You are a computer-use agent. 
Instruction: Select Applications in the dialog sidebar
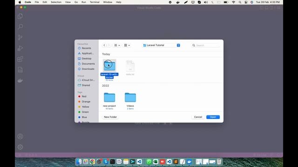pyautogui.click(x=86, y=53)
